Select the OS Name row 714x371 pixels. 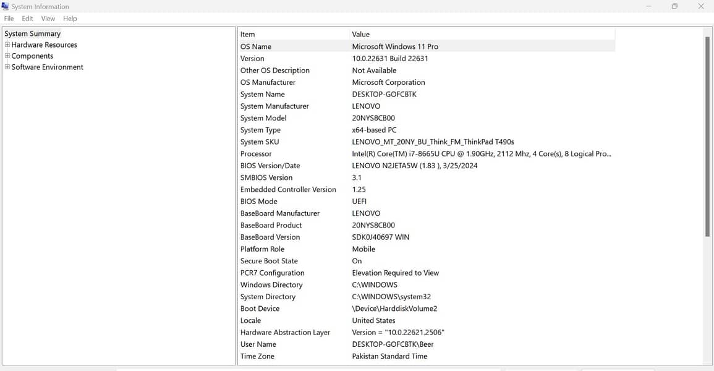click(256, 46)
